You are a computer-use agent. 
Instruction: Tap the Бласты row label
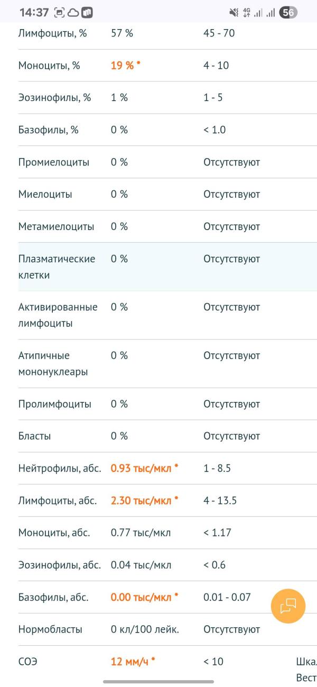tap(35, 436)
